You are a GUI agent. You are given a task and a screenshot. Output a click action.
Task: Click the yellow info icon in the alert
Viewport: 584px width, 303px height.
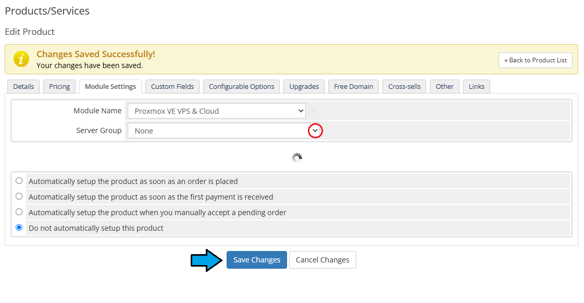(x=21, y=59)
